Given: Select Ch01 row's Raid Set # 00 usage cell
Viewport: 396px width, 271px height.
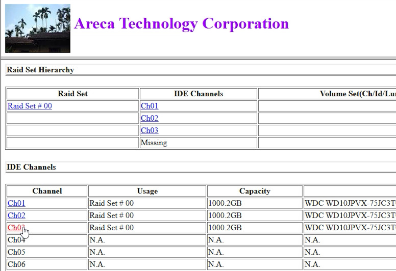Looking at the screenshot, I should (147, 203).
